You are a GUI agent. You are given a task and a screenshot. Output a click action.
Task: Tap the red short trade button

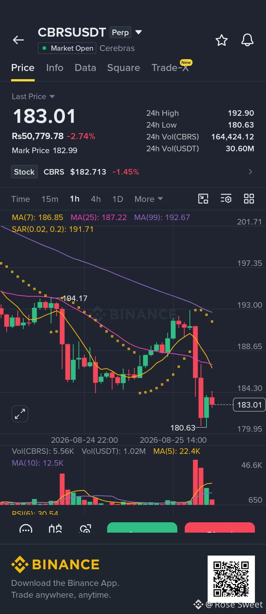pyautogui.click(x=220, y=527)
